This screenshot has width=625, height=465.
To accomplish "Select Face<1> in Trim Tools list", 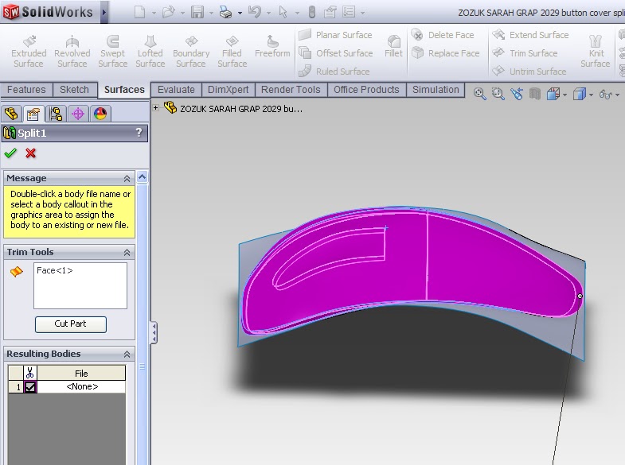I will (x=55, y=270).
